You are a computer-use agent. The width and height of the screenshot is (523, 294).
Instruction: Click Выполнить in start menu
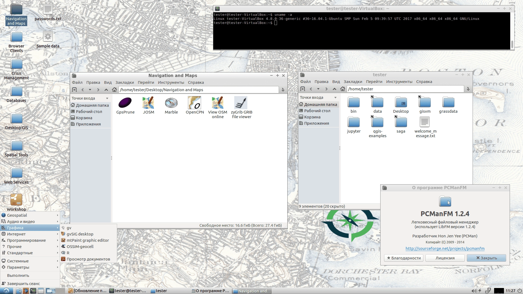30,275
